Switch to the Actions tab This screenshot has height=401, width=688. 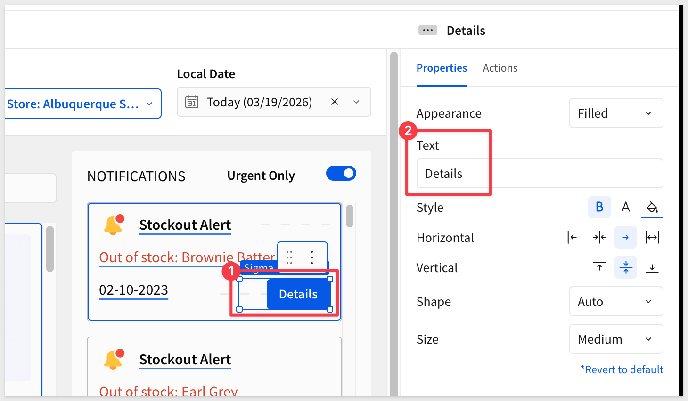pyautogui.click(x=500, y=68)
